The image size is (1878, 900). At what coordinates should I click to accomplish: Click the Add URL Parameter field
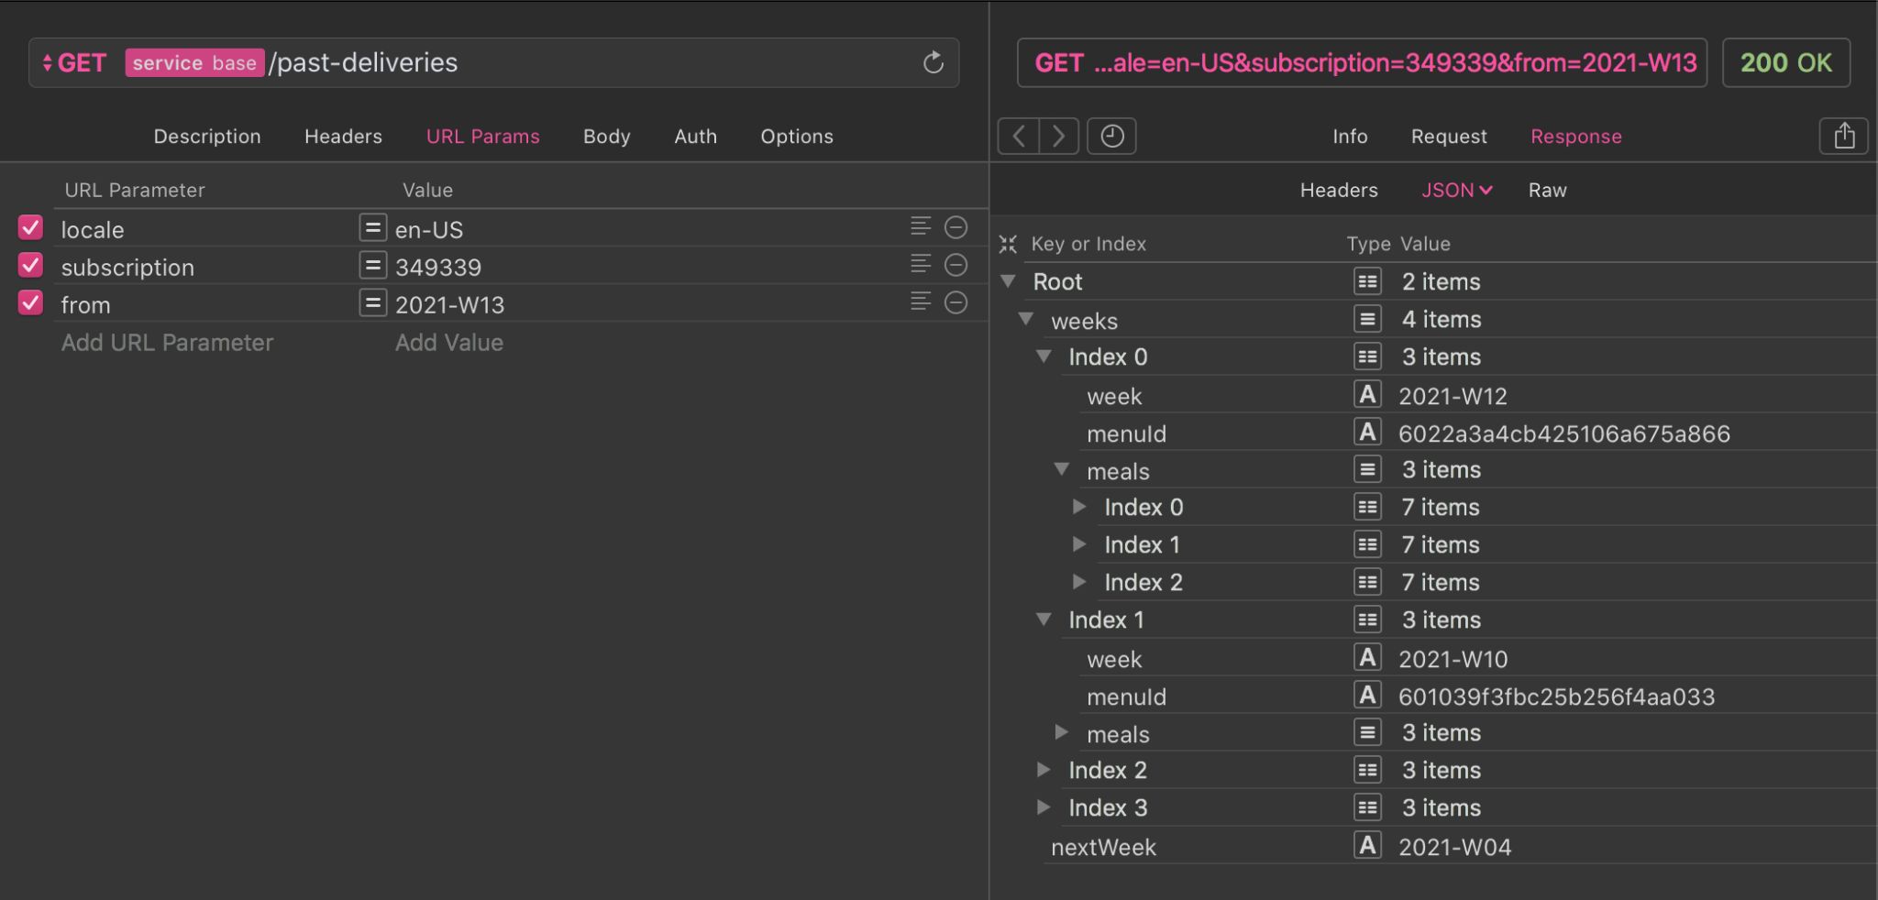point(167,342)
